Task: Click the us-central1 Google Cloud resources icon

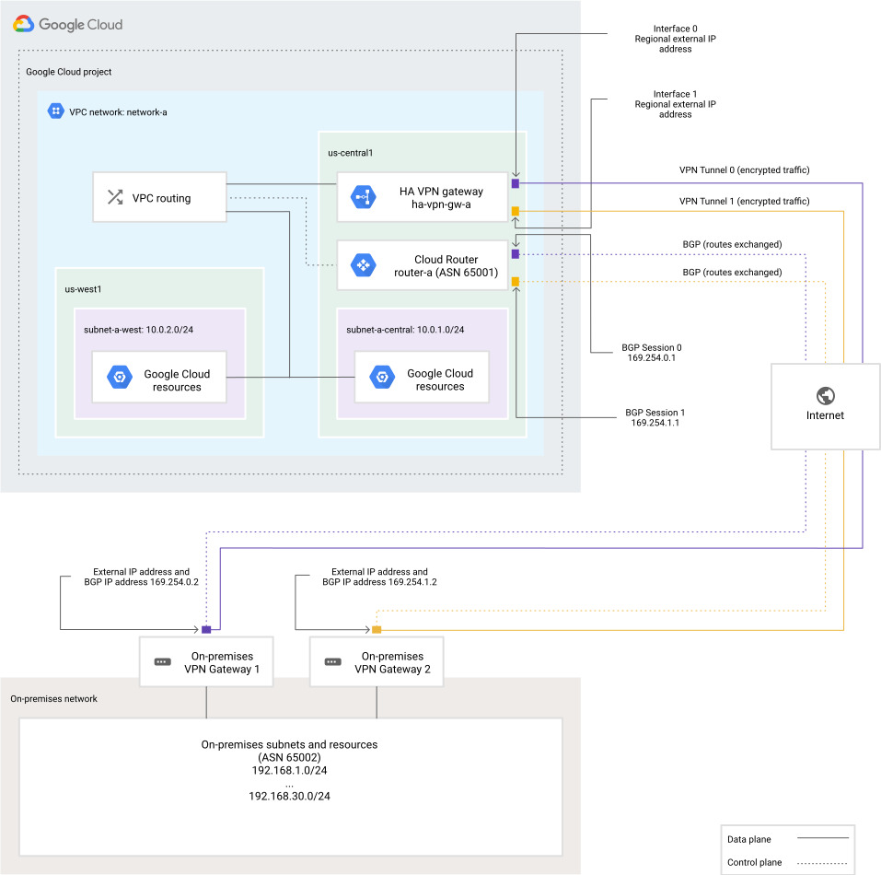Action: pos(382,377)
